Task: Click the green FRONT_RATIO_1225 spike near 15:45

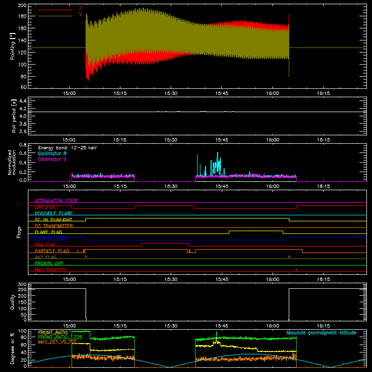Action: [216, 335]
